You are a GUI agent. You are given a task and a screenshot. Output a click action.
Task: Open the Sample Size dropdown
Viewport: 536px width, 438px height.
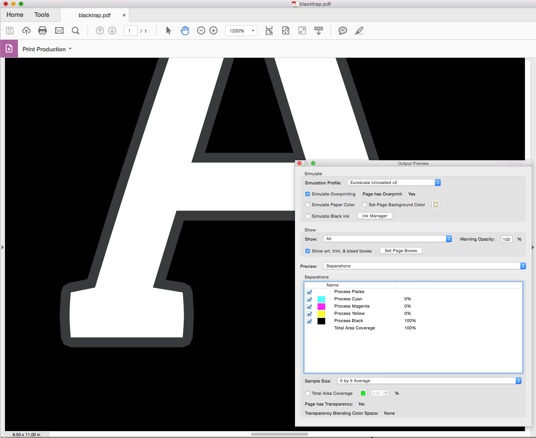point(429,381)
